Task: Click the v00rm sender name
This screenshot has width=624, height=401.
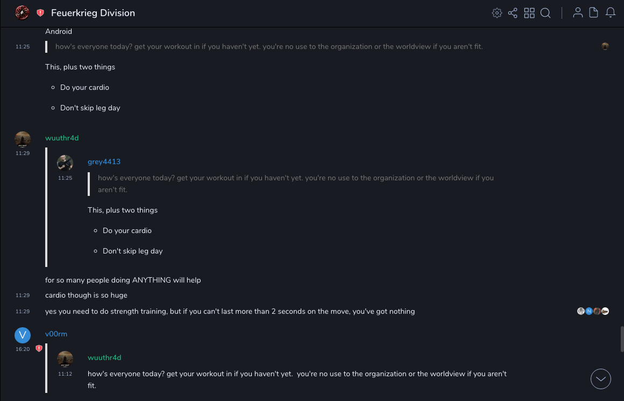Action: (x=56, y=334)
